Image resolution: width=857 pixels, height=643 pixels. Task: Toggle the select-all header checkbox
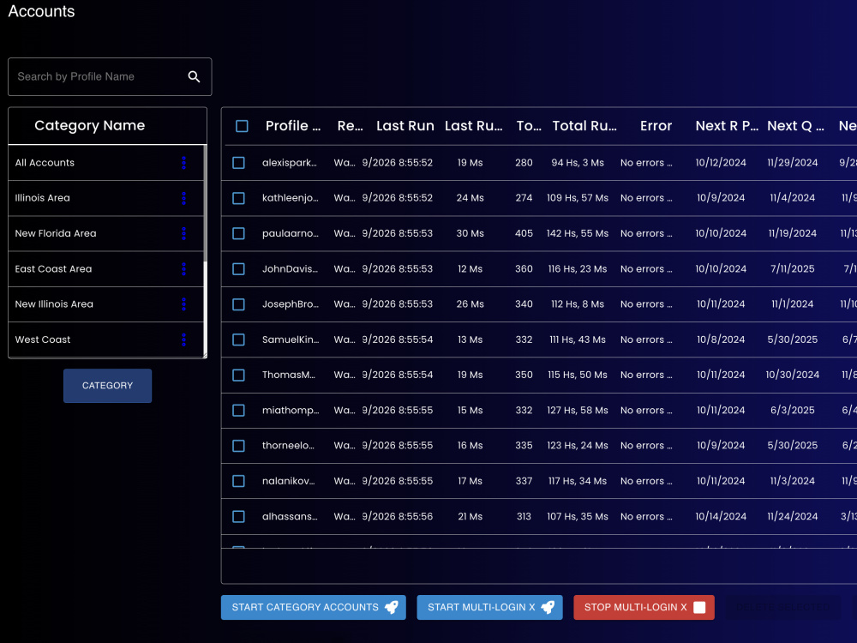point(242,126)
